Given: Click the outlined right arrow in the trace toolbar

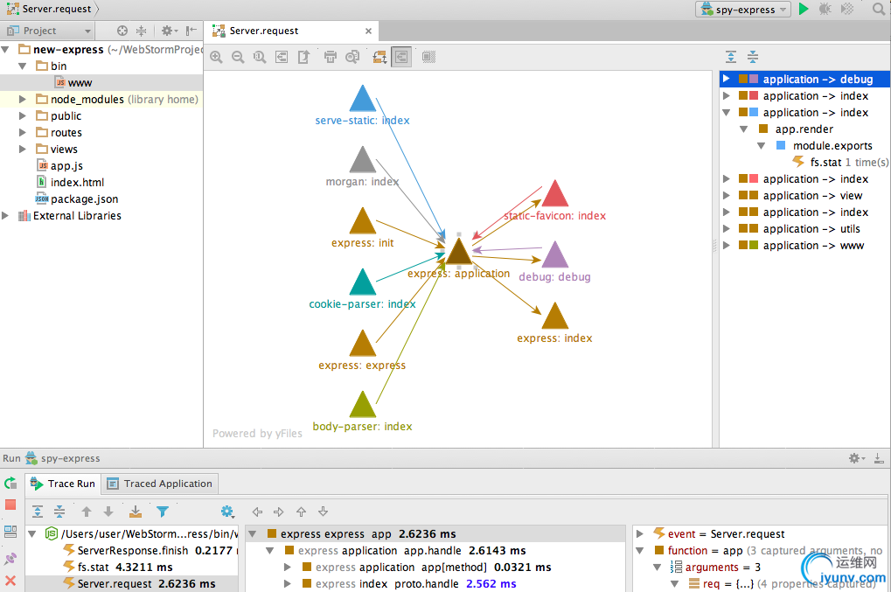Looking at the screenshot, I should [278, 512].
